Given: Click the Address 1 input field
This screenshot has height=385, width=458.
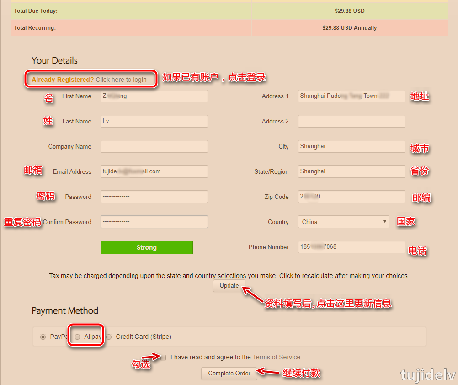Looking at the screenshot, I should (x=351, y=96).
